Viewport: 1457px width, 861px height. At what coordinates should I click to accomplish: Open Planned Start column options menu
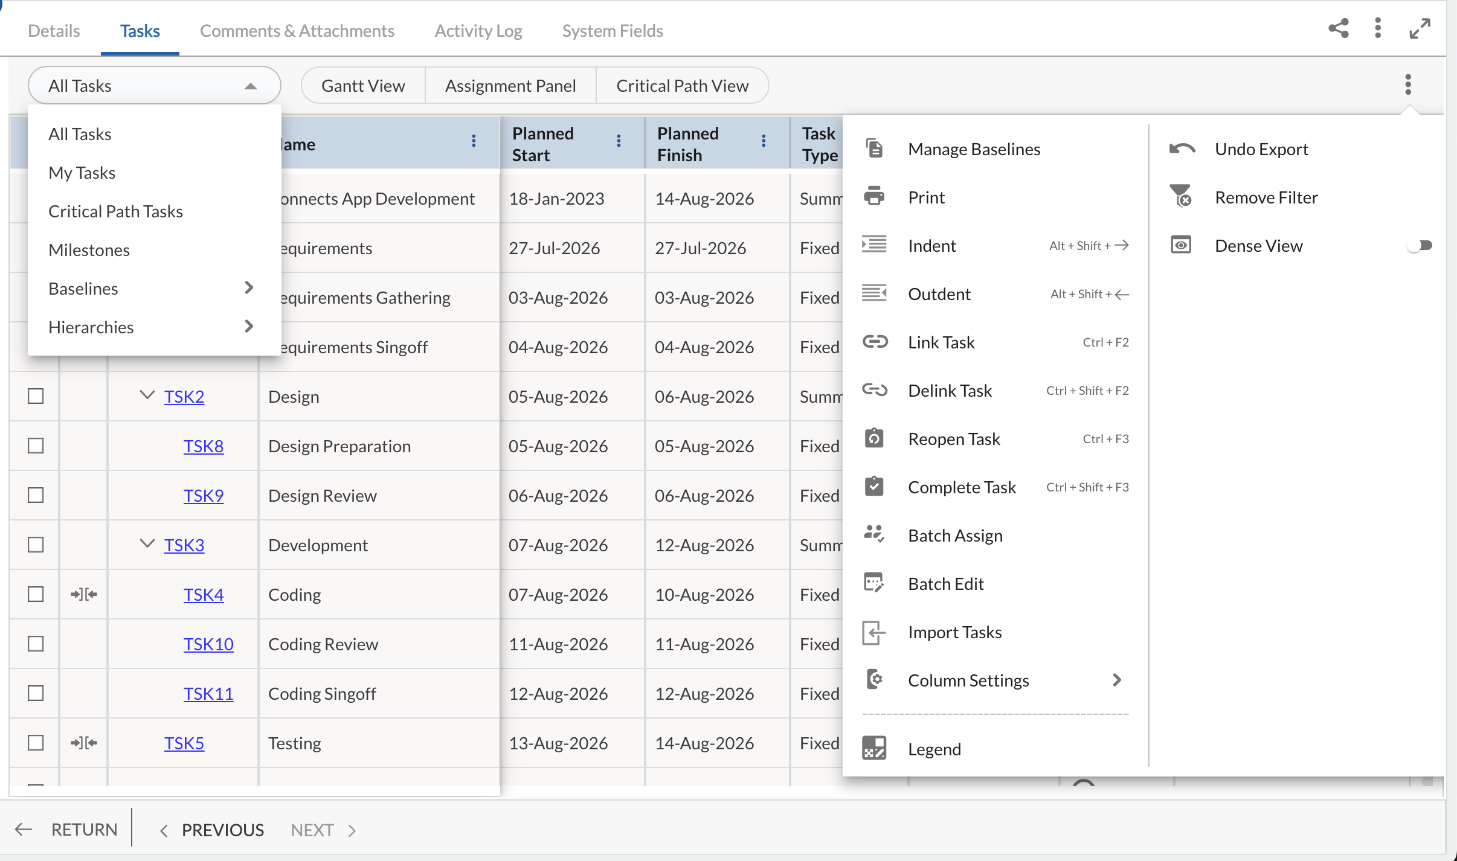(x=619, y=141)
